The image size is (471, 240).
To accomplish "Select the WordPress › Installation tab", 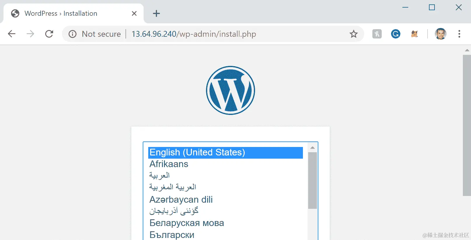I will (74, 13).
